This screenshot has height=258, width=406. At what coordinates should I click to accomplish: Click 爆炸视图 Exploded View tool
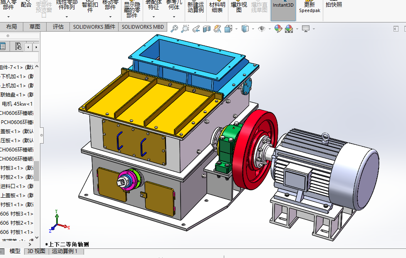239,7
